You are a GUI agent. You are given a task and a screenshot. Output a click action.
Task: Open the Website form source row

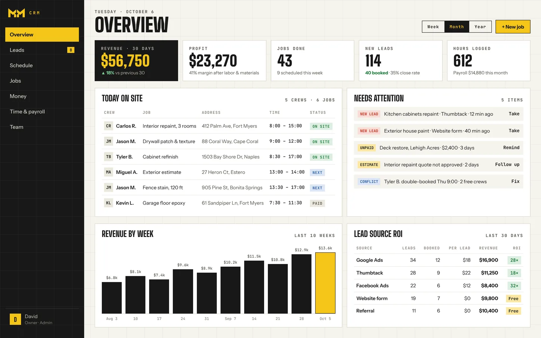(438, 299)
